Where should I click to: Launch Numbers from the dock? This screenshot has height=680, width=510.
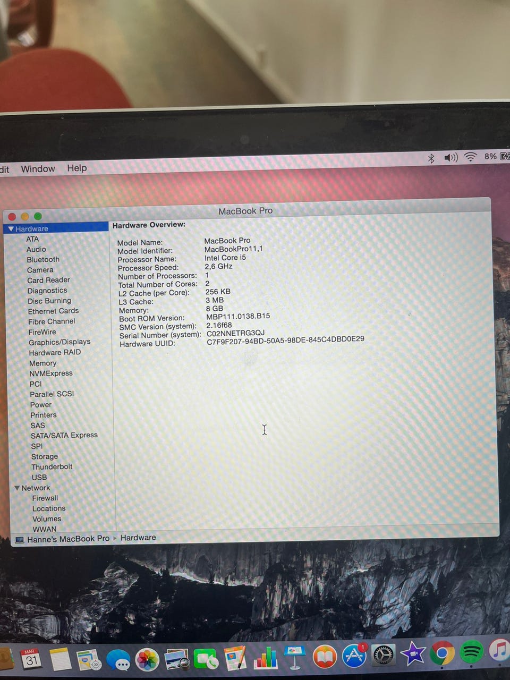(x=265, y=658)
